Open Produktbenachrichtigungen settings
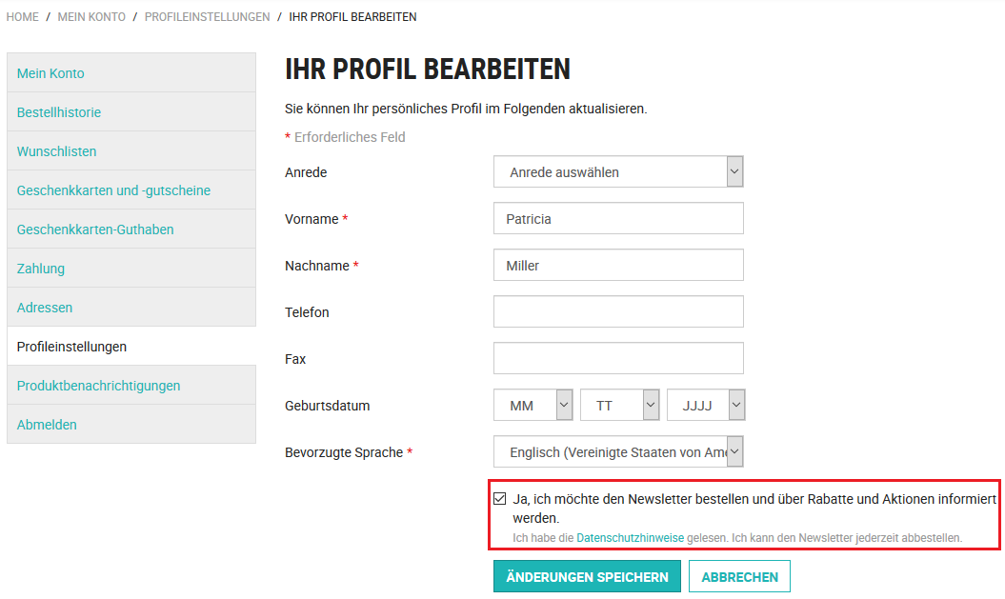Image resolution: width=1005 pixels, height=599 pixels. point(97,385)
